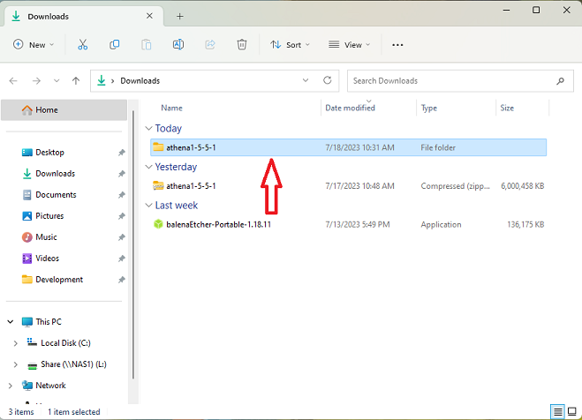Click the Rename icon in toolbar

pos(178,44)
